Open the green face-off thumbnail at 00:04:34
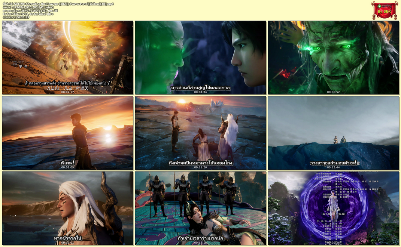401x247 pixels. point(201,58)
